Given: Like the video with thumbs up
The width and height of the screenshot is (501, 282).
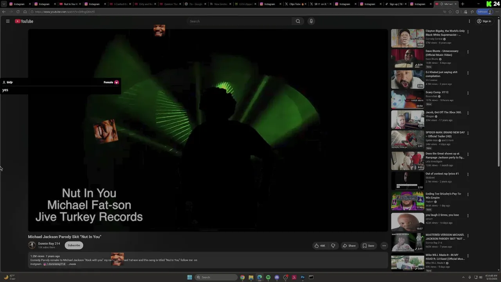Looking at the screenshot, I should click(x=320, y=246).
